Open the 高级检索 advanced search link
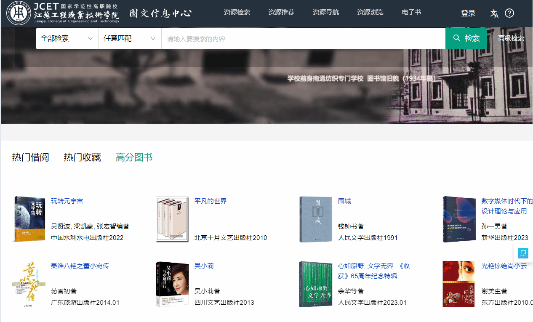Image resolution: width=533 pixels, height=322 pixels. pyautogui.click(x=511, y=38)
